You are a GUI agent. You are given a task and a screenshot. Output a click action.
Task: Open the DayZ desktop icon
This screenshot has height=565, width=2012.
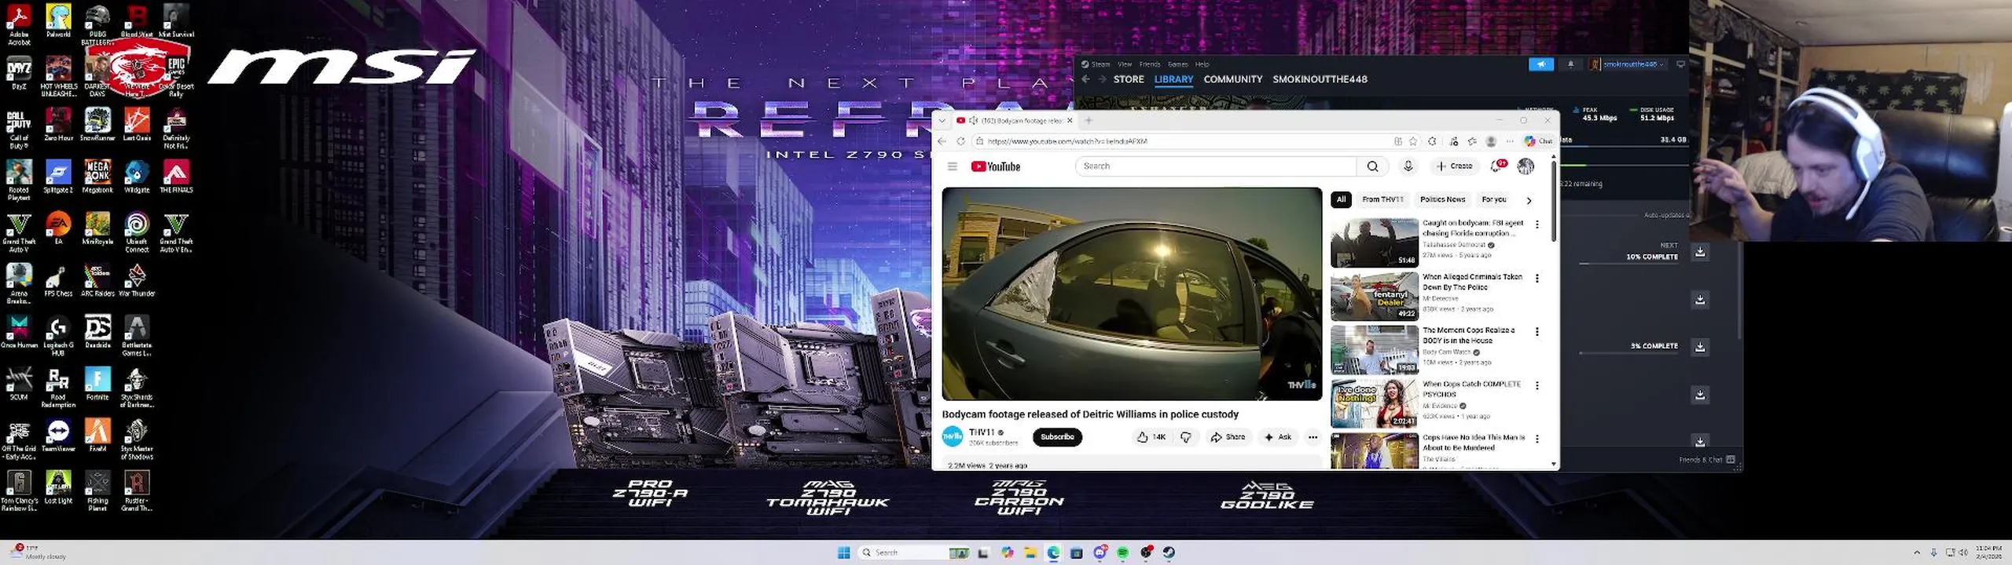19,73
